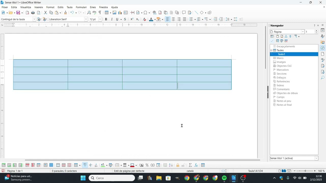Open font name dropdown arrow
This screenshot has width=326, height=183.
86,19
